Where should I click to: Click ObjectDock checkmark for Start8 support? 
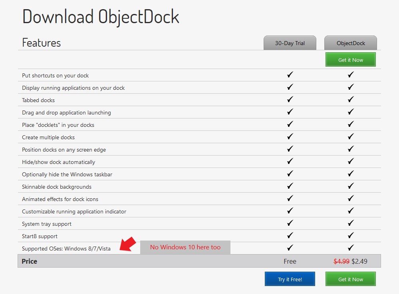[x=351, y=235]
